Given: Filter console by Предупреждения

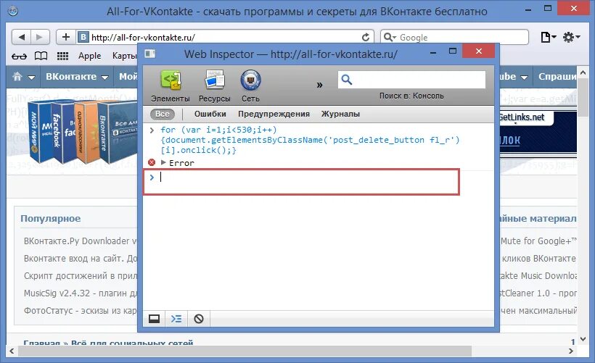Looking at the screenshot, I should point(274,114).
